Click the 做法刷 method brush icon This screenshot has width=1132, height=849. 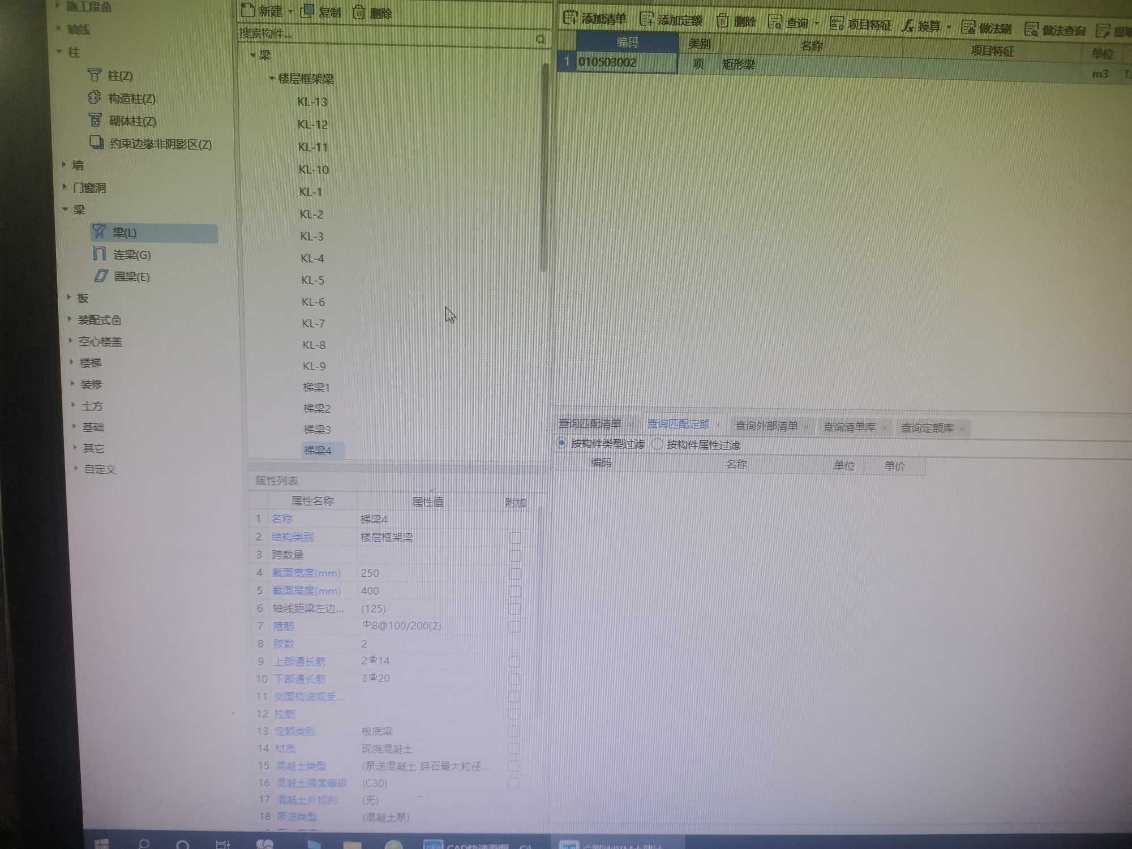pyautogui.click(x=968, y=27)
